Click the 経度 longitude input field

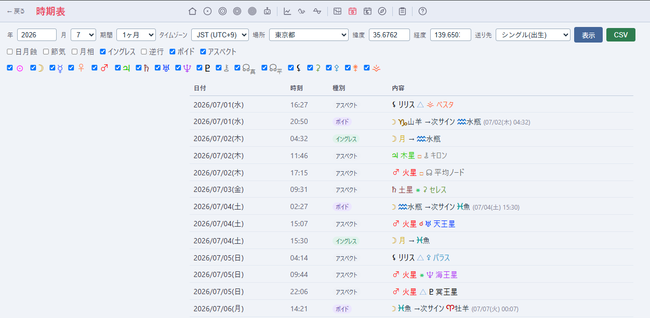pos(450,35)
